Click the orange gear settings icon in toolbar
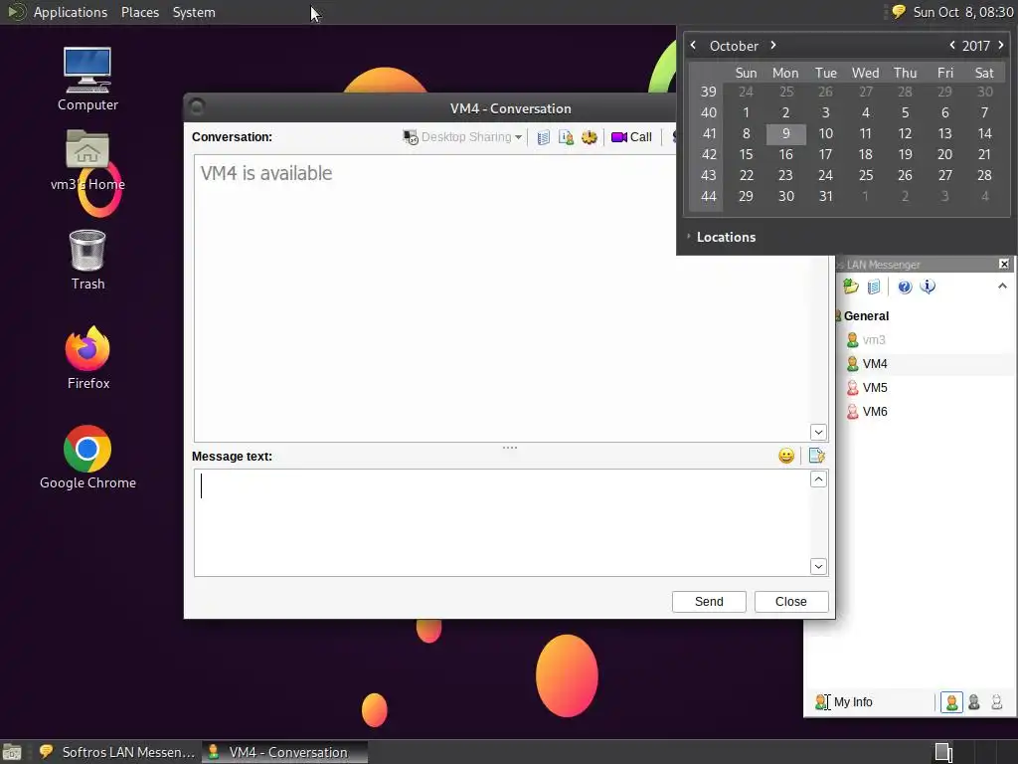The height and width of the screenshot is (764, 1018). 589,137
